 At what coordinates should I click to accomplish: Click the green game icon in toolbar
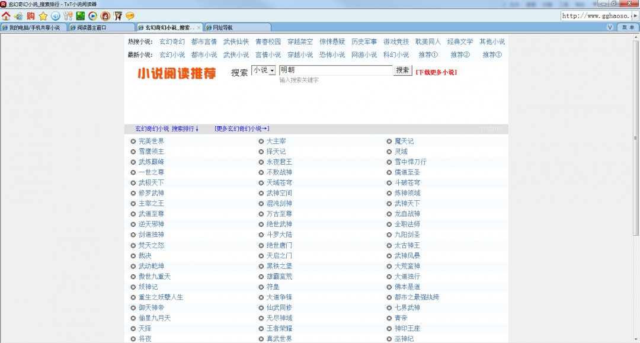(x=80, y=16)
